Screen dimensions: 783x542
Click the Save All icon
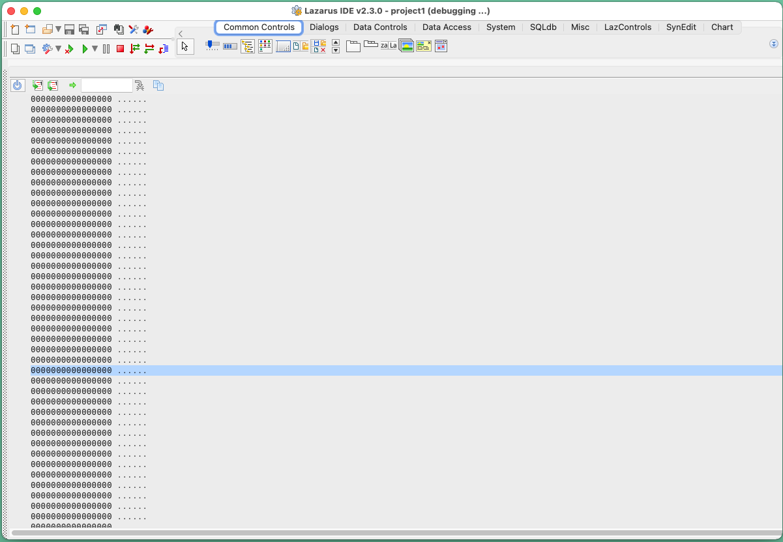click(x=83, y=29)
